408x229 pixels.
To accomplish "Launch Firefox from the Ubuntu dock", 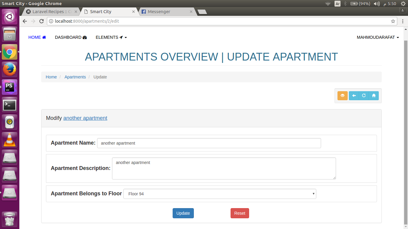I will [x=10, y=70].
